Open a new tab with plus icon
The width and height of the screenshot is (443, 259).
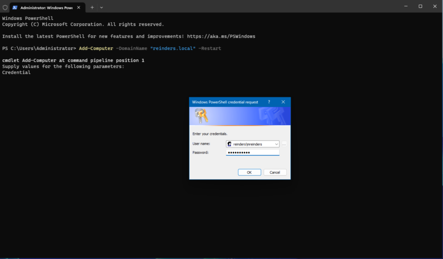click(92, 8)
